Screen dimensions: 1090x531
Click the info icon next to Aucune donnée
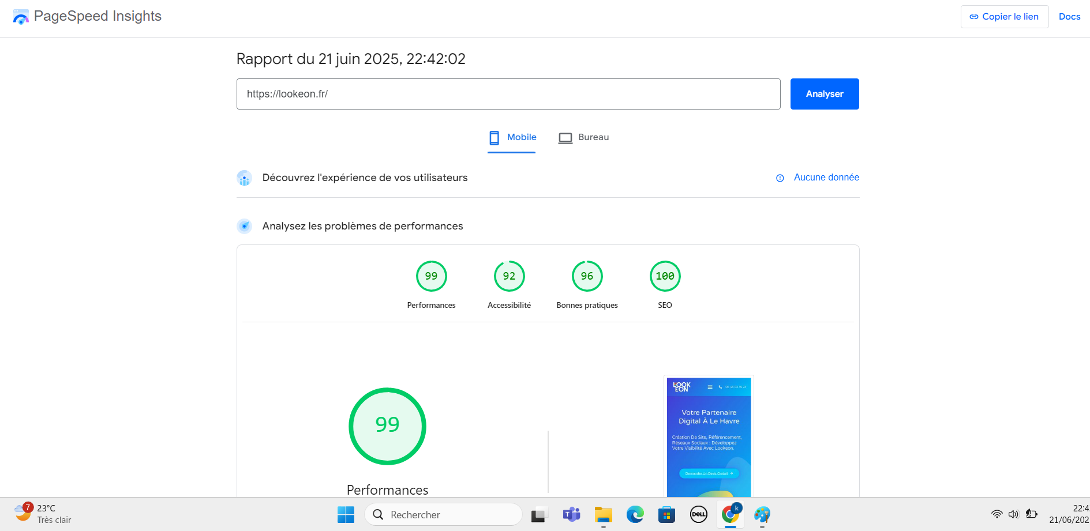click(x=780, y=178)
